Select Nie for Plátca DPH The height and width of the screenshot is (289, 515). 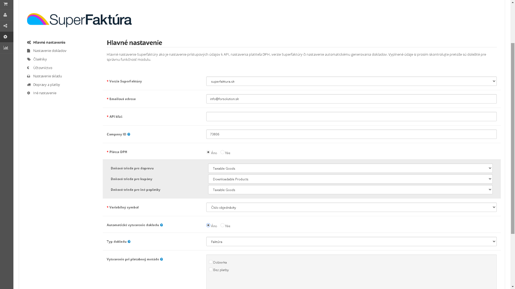(222, 152)
